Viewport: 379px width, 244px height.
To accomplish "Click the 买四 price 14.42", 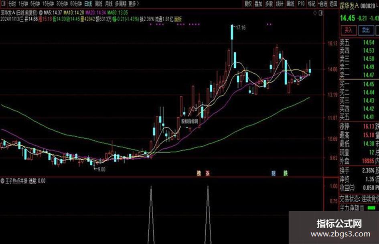I will pos(369,109).
